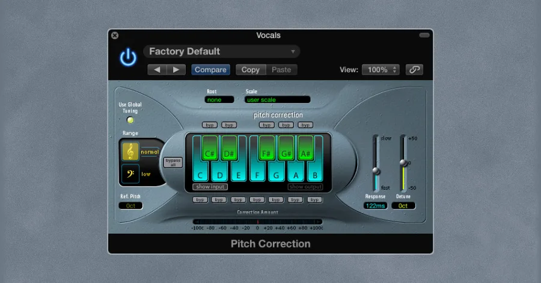Click the B key on keyboard
541x283 pixels.
(314, 173)
